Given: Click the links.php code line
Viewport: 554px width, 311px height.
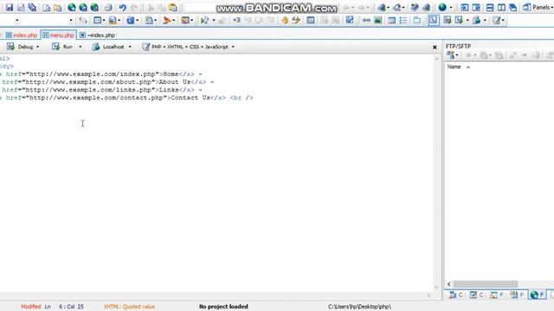Looking at the screenshot, I should click(x=101, y=90).
